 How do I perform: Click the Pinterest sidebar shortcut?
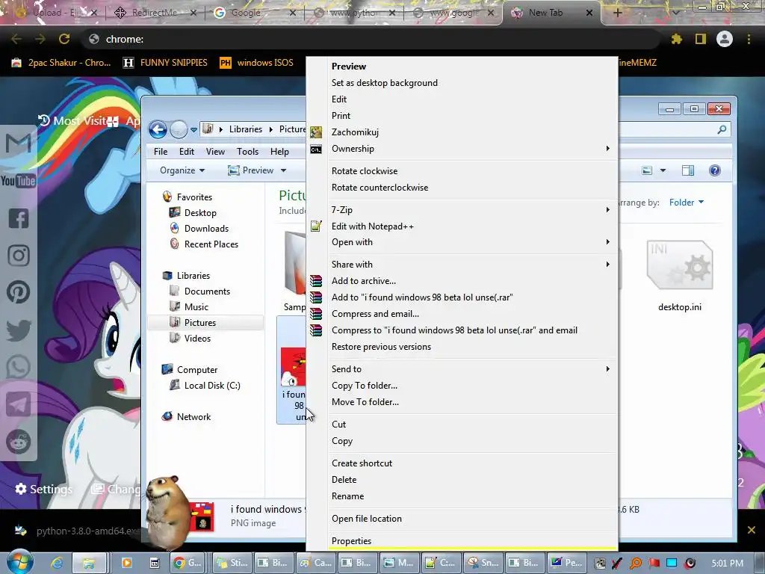(19, 292)
